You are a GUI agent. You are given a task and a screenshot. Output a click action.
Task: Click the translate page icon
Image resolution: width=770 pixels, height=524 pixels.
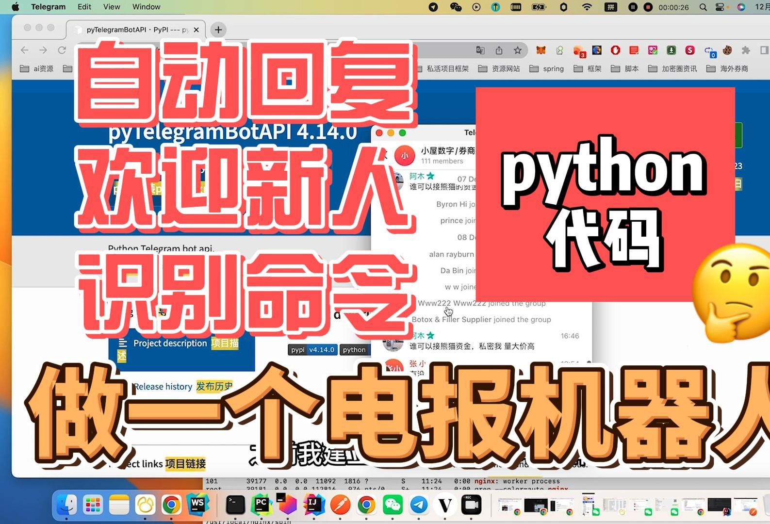[480, 50]
